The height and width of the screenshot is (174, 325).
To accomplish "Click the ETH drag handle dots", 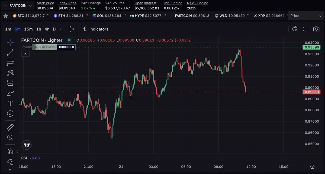I will (x=87, y=16).
